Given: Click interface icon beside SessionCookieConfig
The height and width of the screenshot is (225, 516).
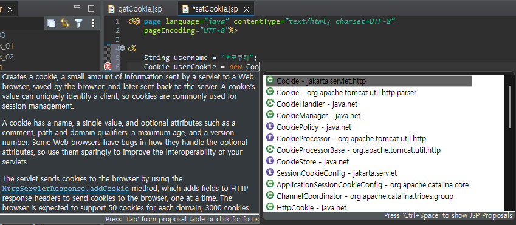Looking at the screenshot, I should point(270,172).
